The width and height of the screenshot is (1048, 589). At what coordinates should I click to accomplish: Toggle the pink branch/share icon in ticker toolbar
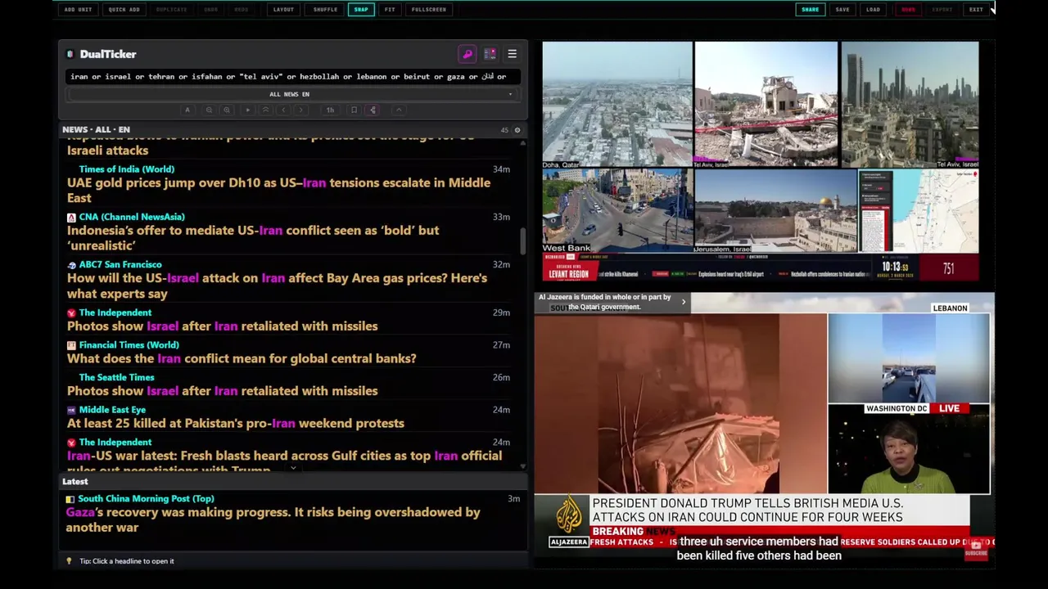pyautogui.click(x=373, y=110)
